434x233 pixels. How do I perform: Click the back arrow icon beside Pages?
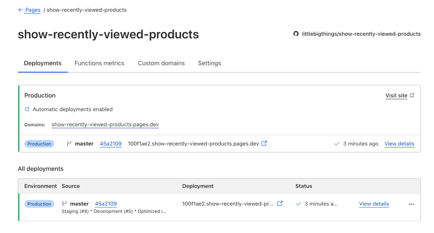click(21, 10)
